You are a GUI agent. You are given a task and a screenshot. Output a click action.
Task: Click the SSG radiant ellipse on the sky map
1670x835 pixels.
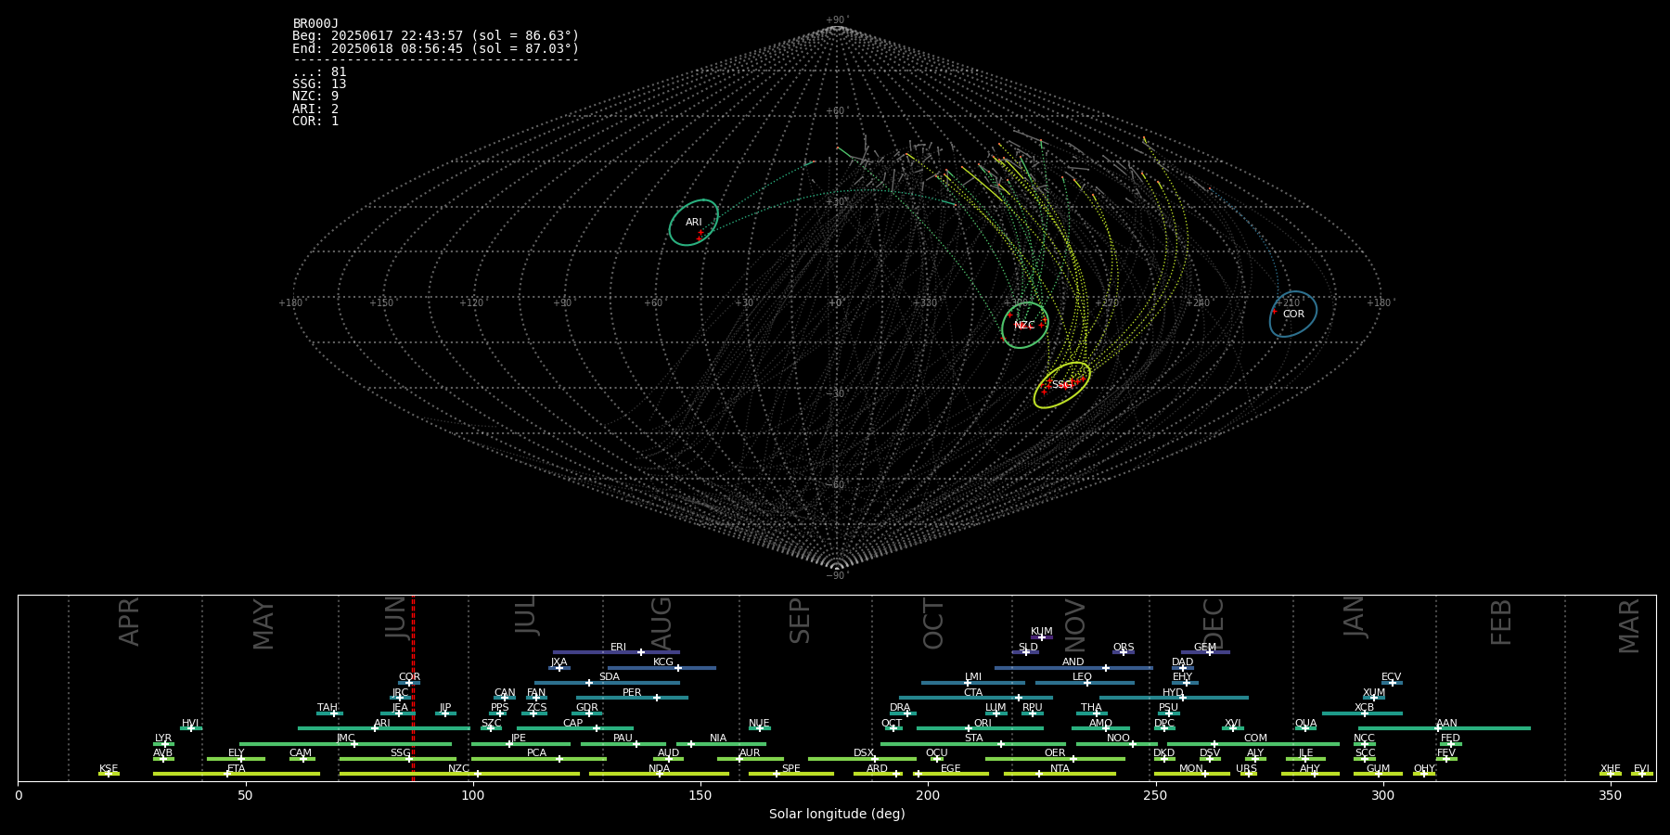1062,385
